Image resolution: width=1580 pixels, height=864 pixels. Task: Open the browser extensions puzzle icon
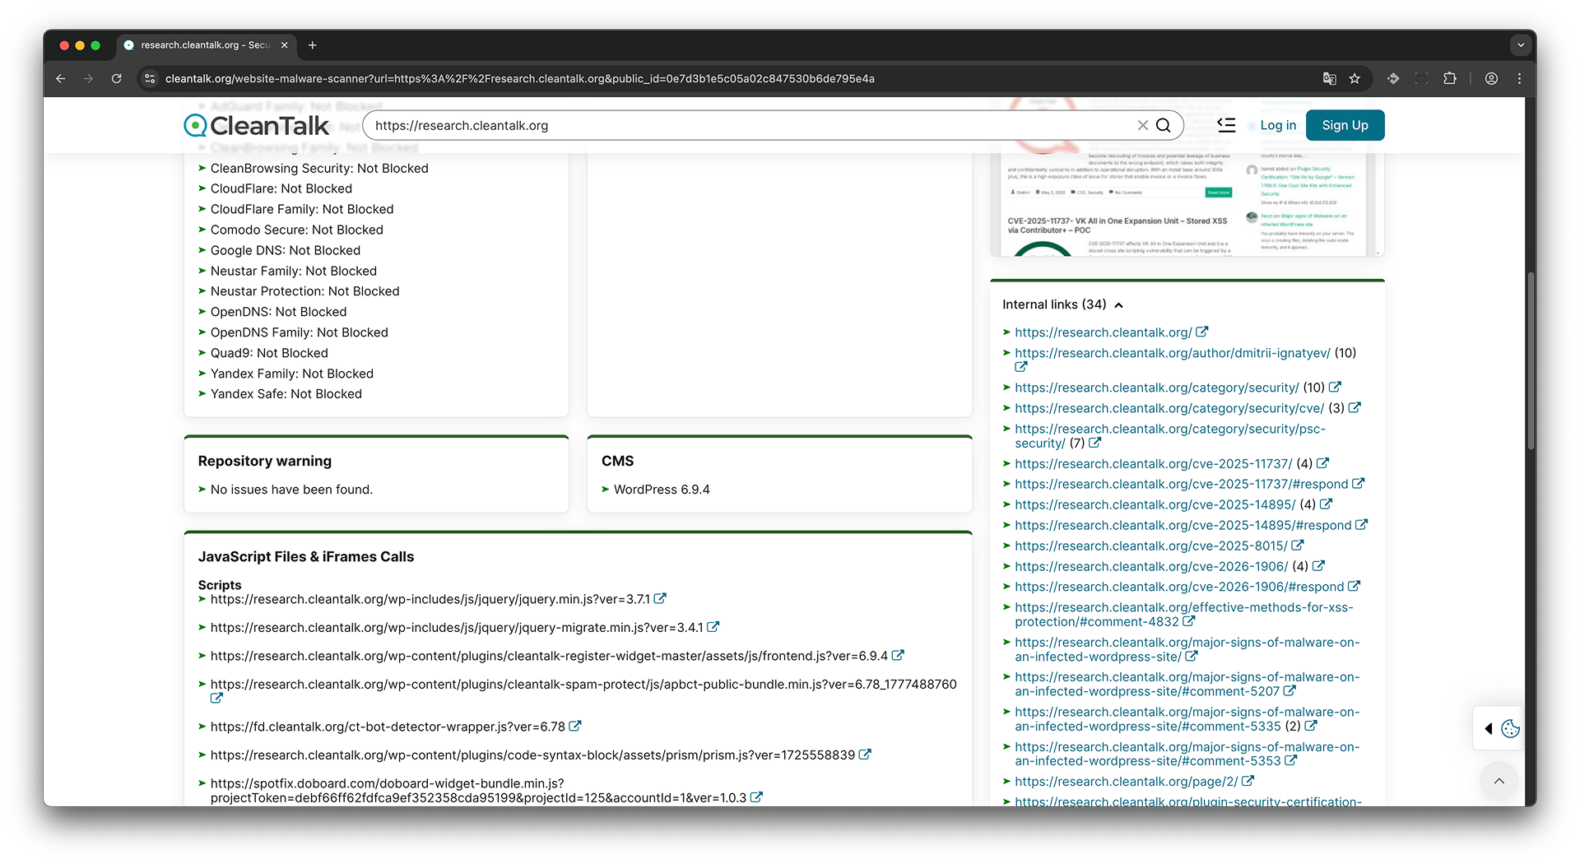pos(1450,78)
